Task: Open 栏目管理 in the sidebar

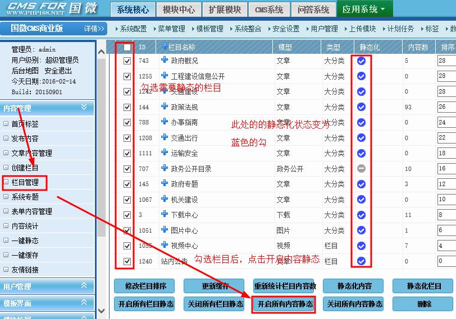Action: click(25, 182)
